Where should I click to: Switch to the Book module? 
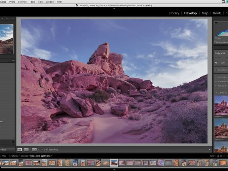coord(217,13)
